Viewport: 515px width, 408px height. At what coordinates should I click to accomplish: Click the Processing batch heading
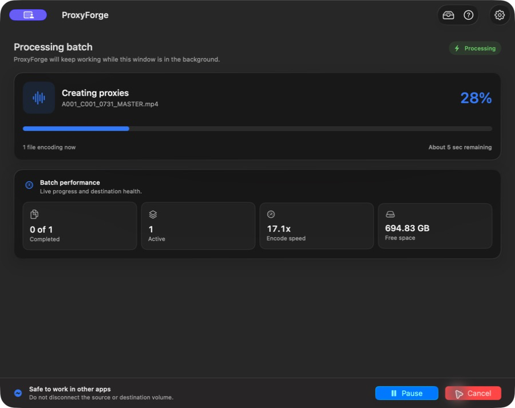coord(53,47)
